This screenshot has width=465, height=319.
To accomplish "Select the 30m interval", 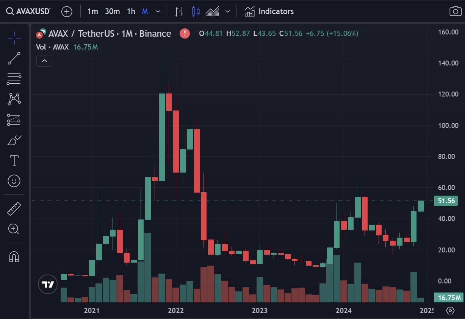I will click(x=112, y=11).
